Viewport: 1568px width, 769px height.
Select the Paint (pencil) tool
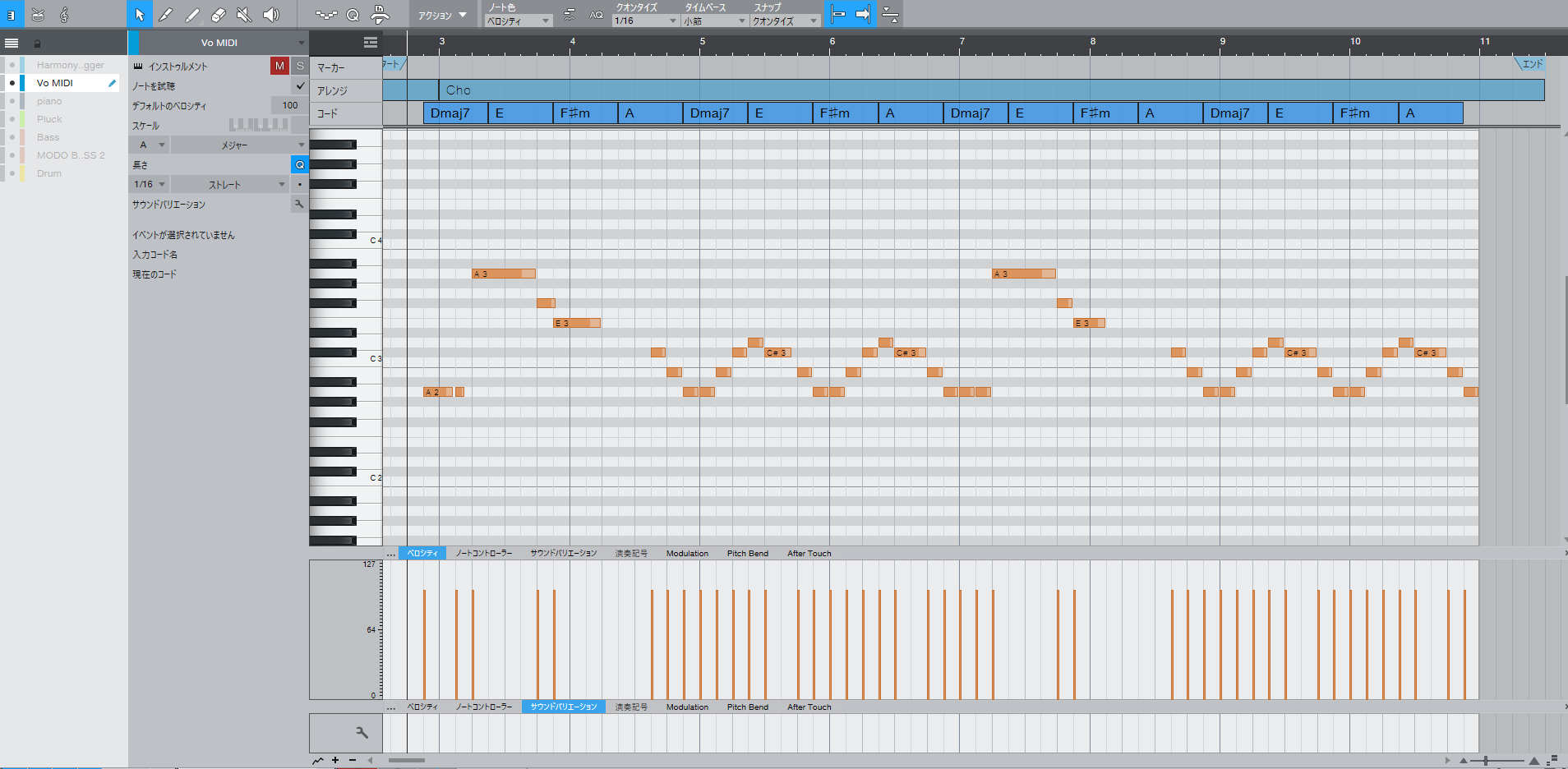[165, 14]
